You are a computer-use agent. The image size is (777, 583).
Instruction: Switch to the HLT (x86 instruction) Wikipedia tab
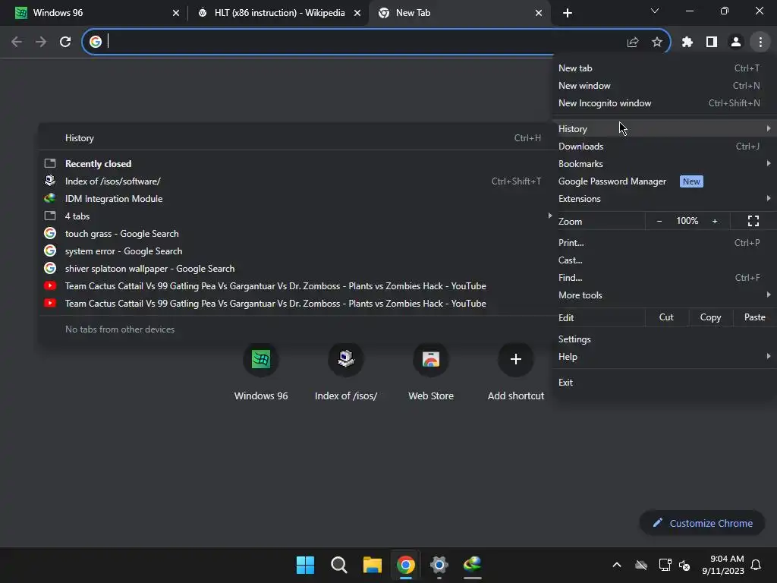point(278,13)
